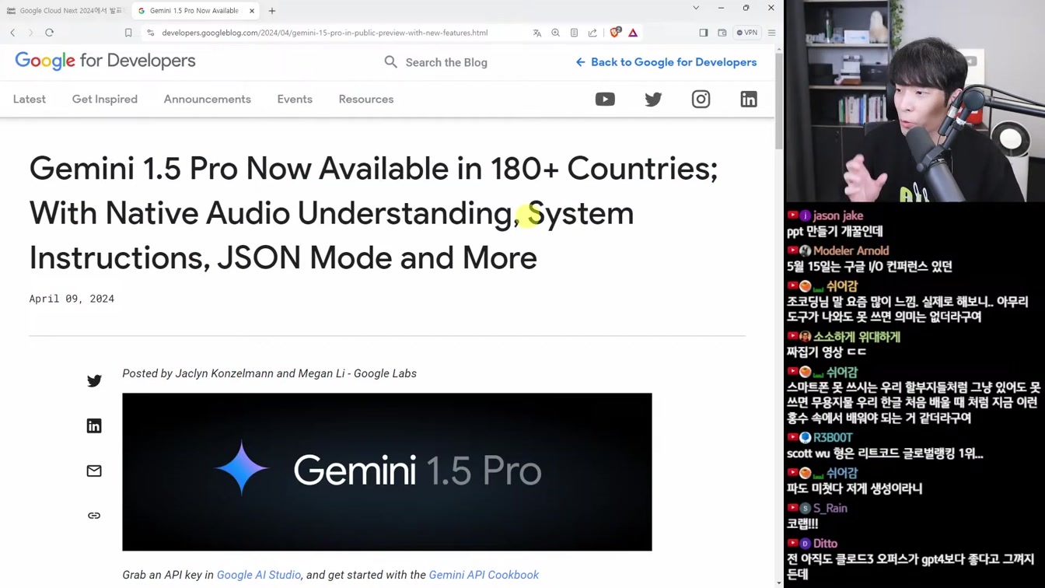Switch to Google Cloud Next 2024 tab

[65, 11]
